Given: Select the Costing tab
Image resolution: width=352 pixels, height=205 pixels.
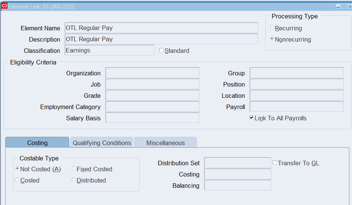Looking at the screenshot, I should [x=37, y=143].
